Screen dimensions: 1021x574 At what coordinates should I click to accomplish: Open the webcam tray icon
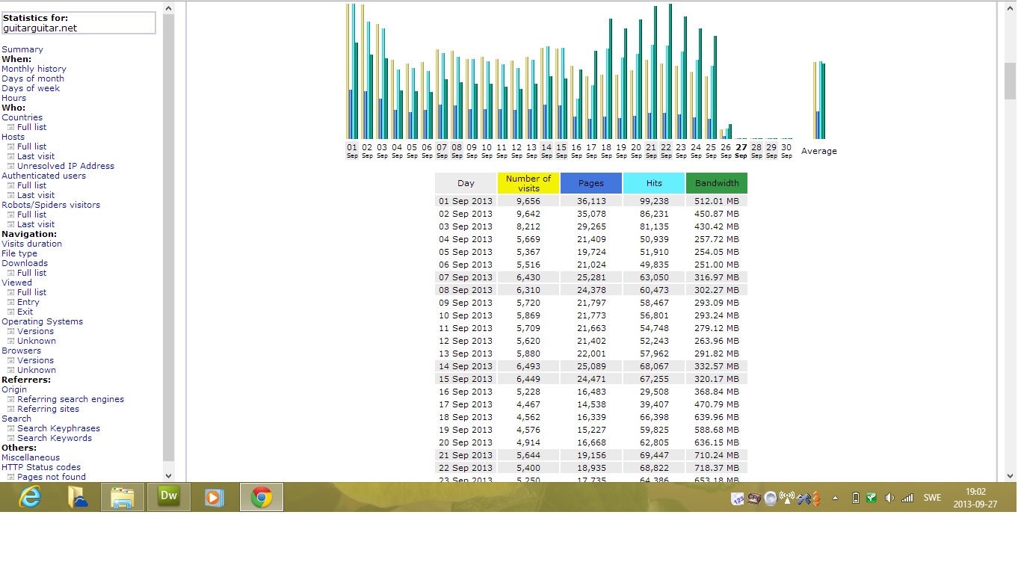point(771,499)
